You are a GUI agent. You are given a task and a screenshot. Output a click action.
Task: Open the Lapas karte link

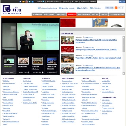pos(65,2)
